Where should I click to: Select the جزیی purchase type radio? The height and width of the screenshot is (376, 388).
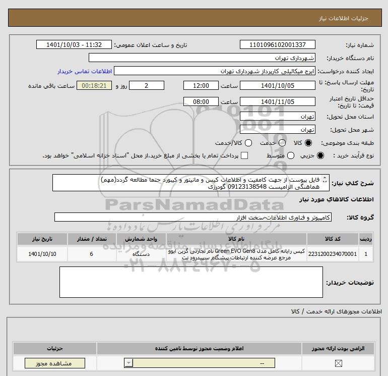pos(320,155)
